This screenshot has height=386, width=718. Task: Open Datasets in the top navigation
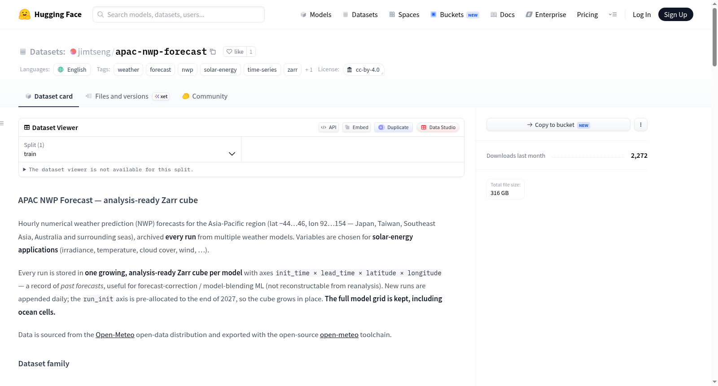360,14
